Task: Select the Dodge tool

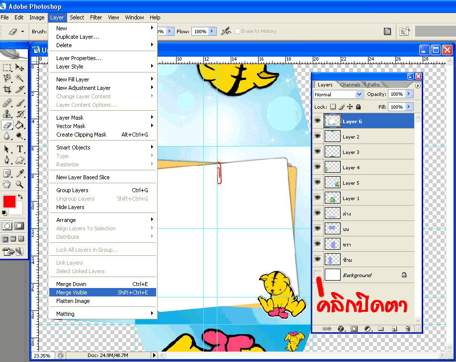Action: coord(19,136)
